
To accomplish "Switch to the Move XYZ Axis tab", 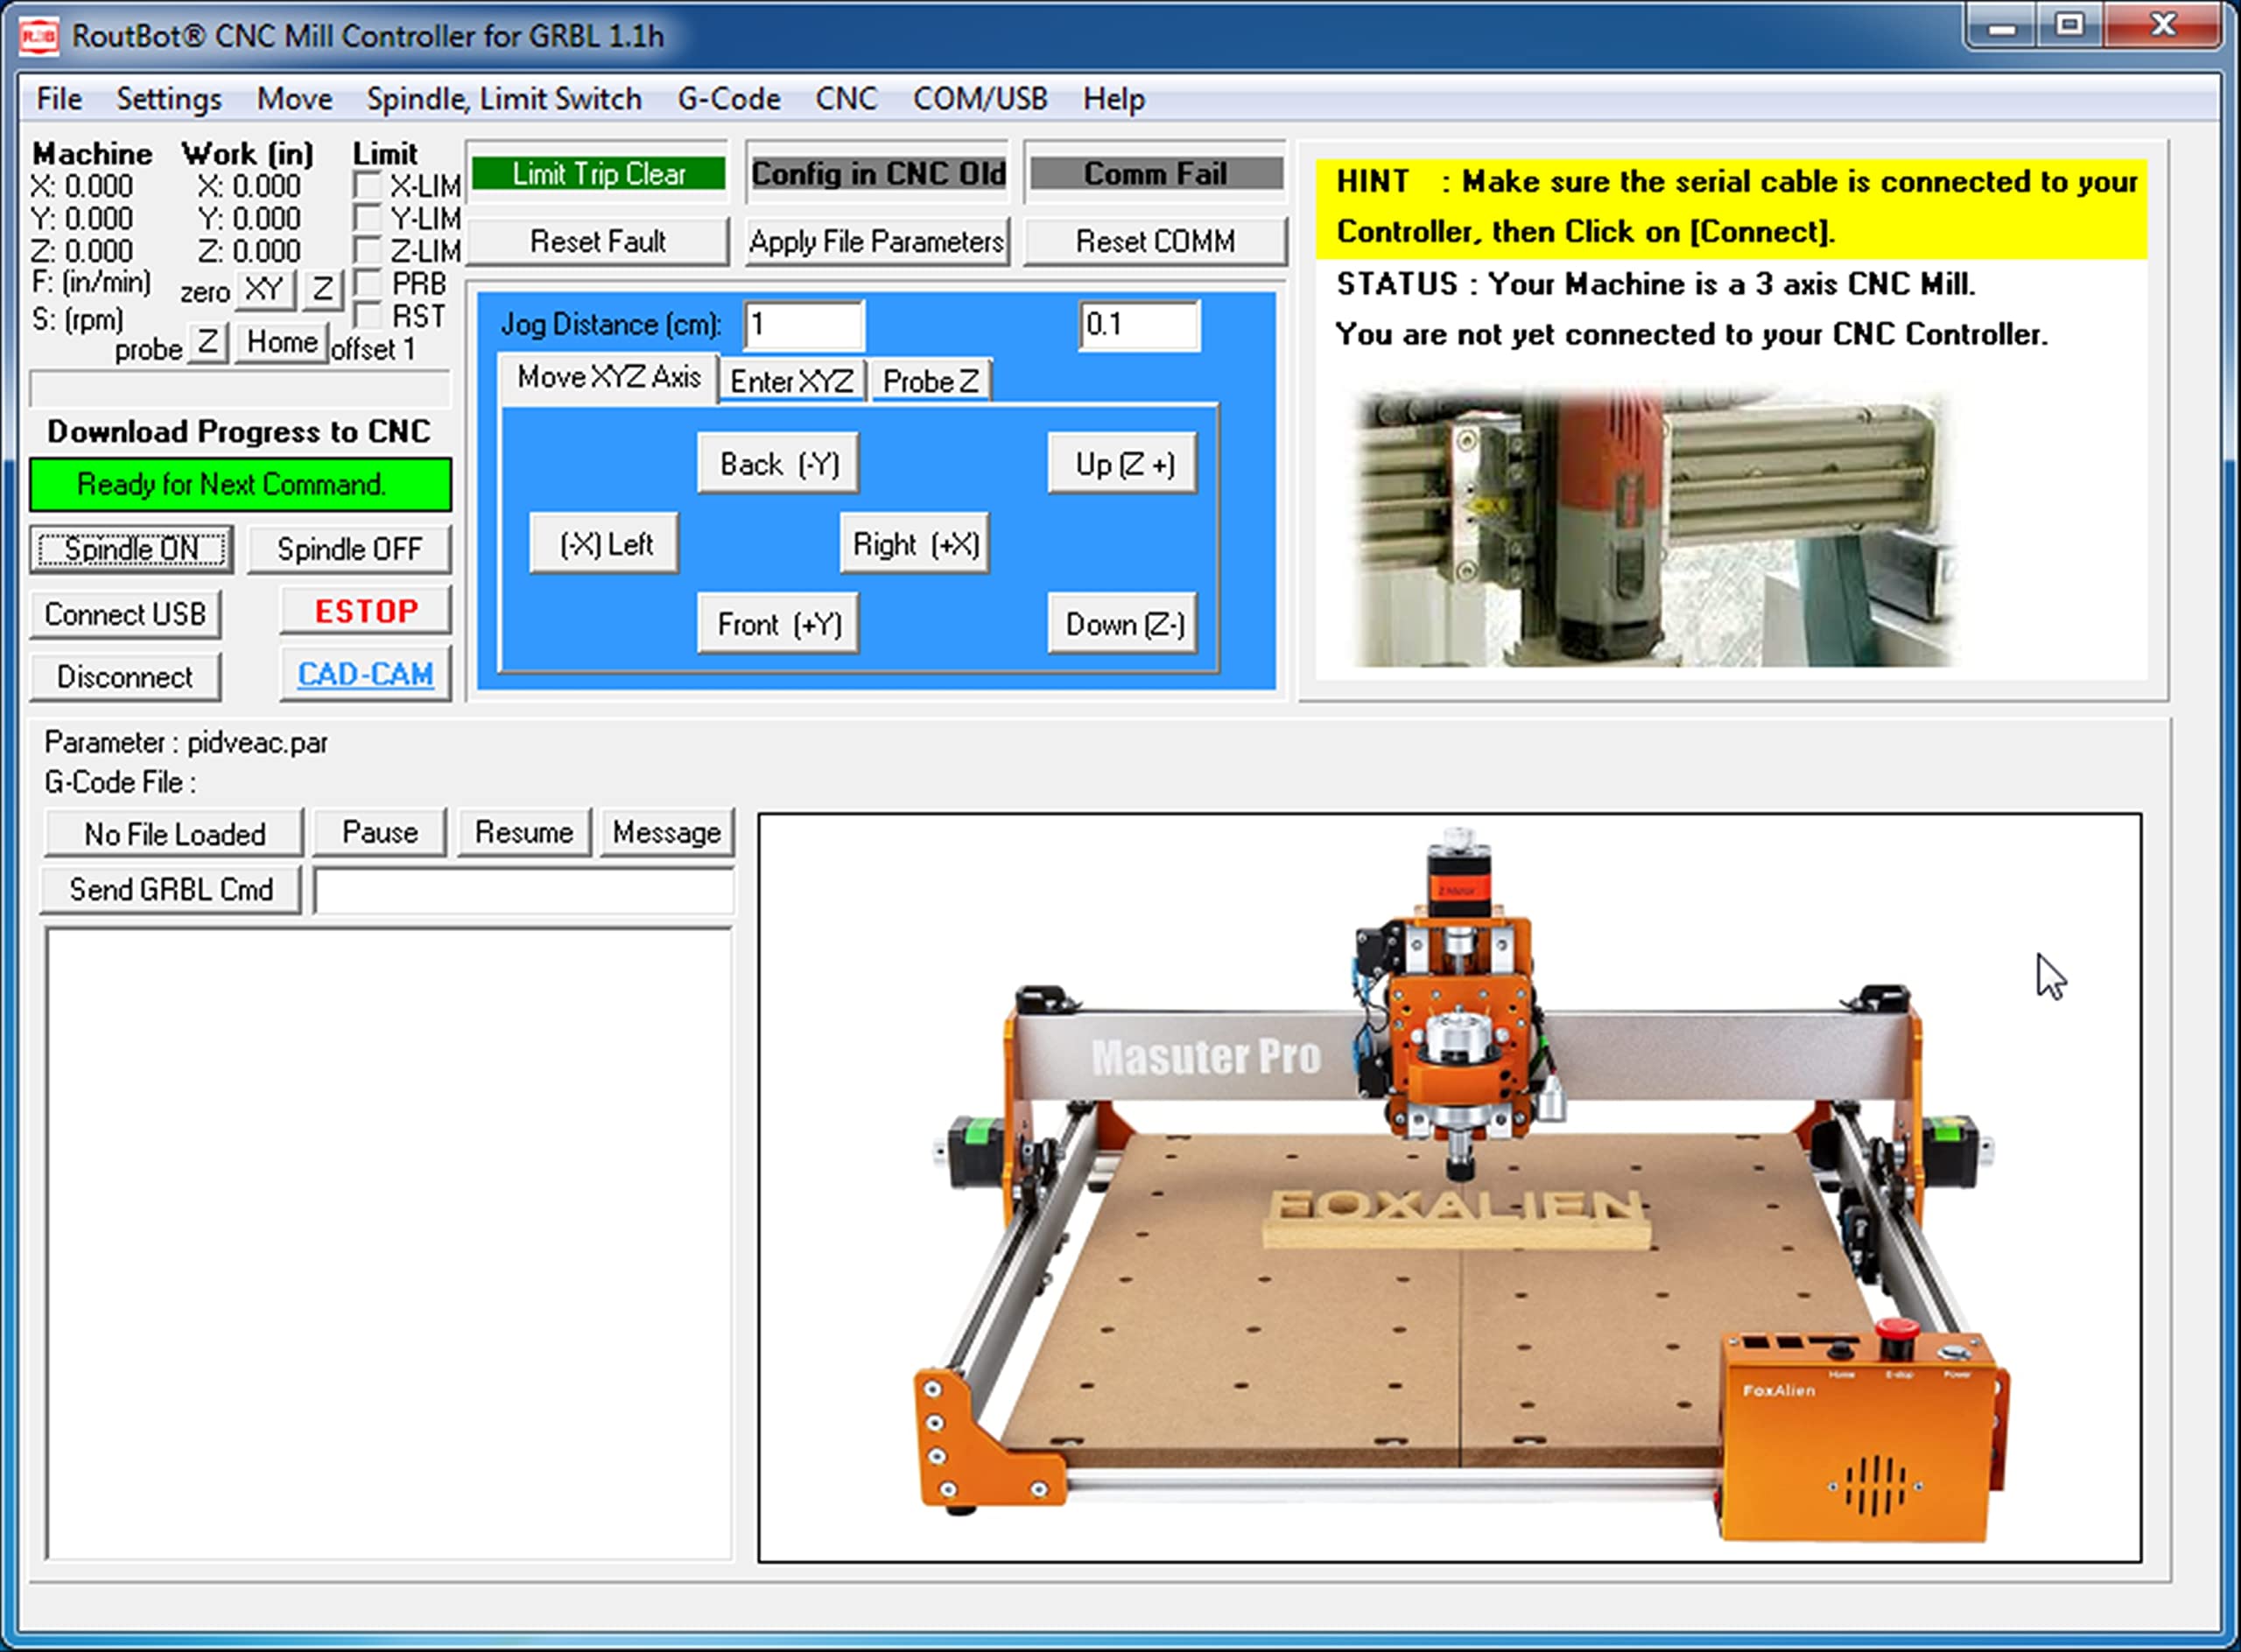I will click(608, 378).
